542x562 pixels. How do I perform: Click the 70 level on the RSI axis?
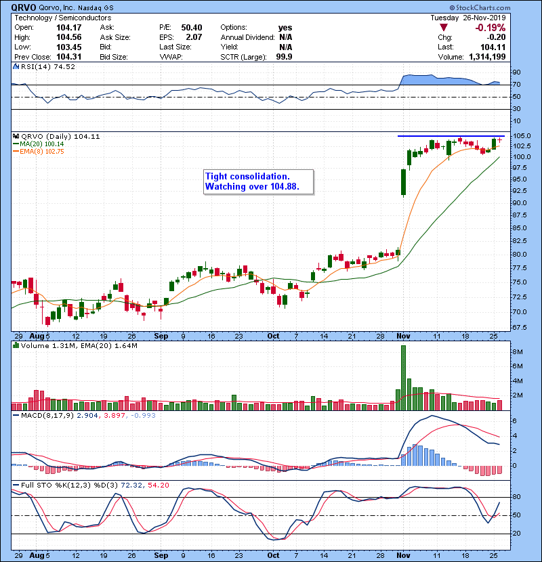click(517, 84)
